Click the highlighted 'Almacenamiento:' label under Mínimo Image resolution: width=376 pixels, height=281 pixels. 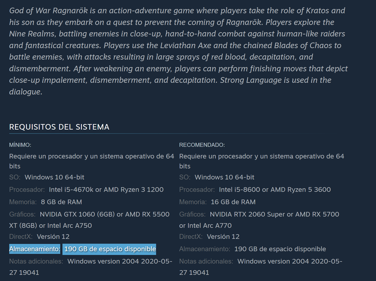click(x=35, y=249)
